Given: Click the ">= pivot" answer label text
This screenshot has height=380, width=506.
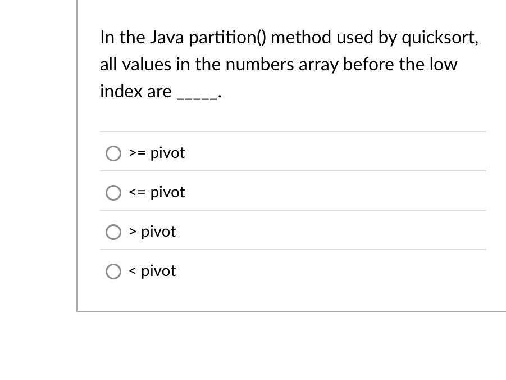Looking at the screenshot, I should [x=157, y=153].
